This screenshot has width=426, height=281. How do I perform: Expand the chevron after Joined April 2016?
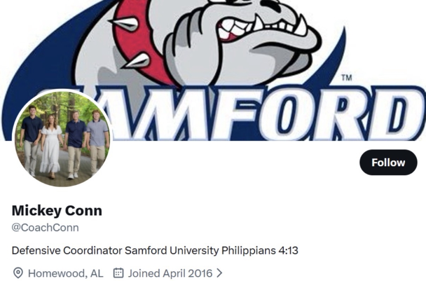pos(220,273)
